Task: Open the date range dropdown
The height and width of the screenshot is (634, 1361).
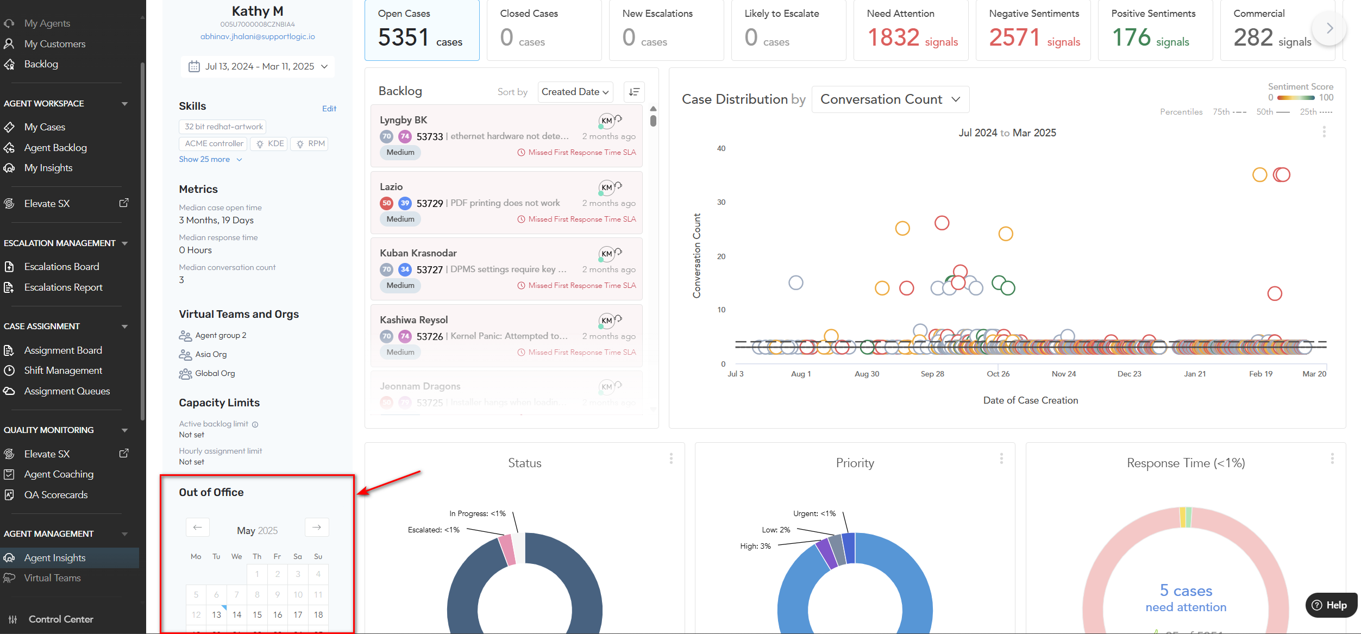Action: point(259,66)
